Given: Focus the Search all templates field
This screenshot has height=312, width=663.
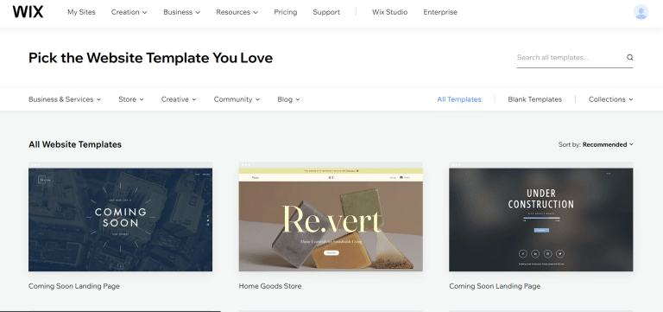Looking at the screenshot, I should click(575, 58).
